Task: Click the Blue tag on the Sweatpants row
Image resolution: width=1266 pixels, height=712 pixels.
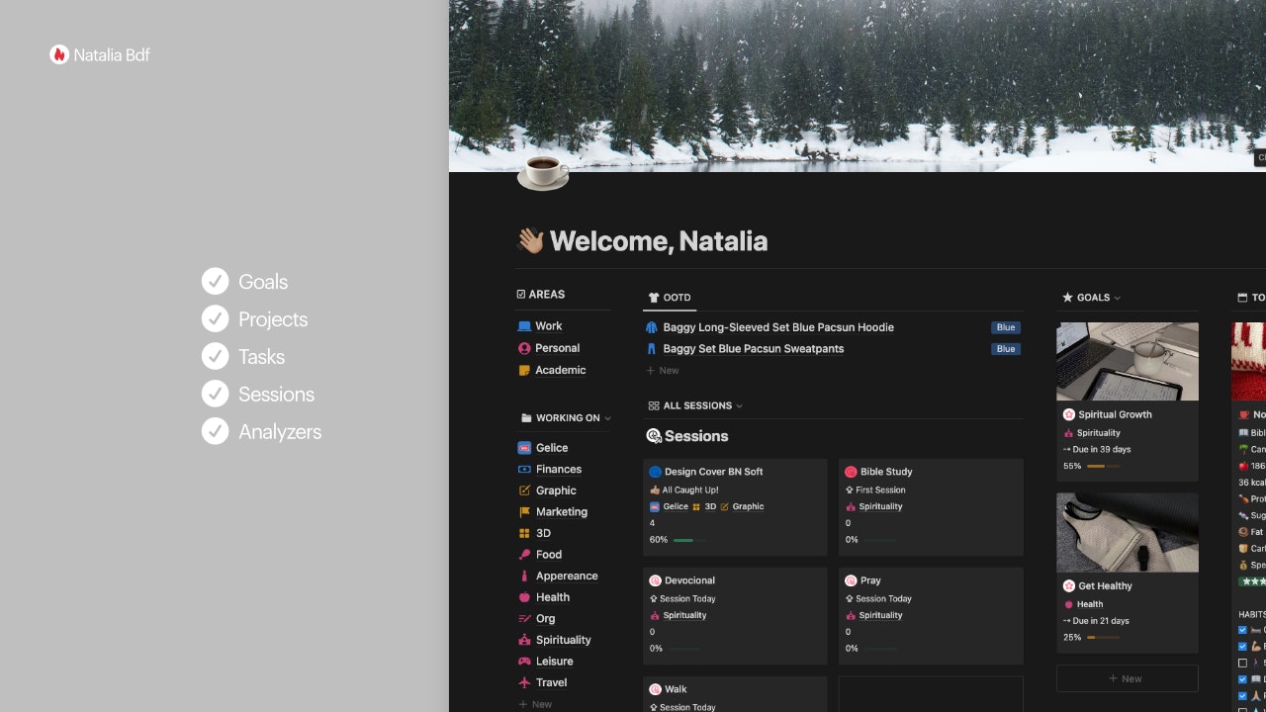Action: tap(1006, 349)
